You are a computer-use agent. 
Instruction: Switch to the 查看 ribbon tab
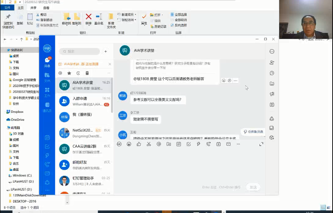pyautogui.click(x=46, y=8)
